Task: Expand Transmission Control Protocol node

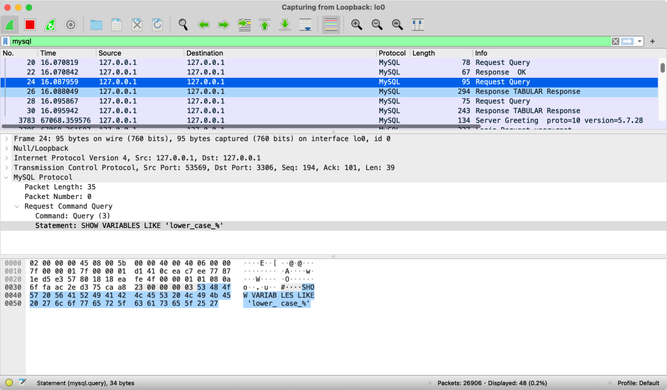Action: 6,167
